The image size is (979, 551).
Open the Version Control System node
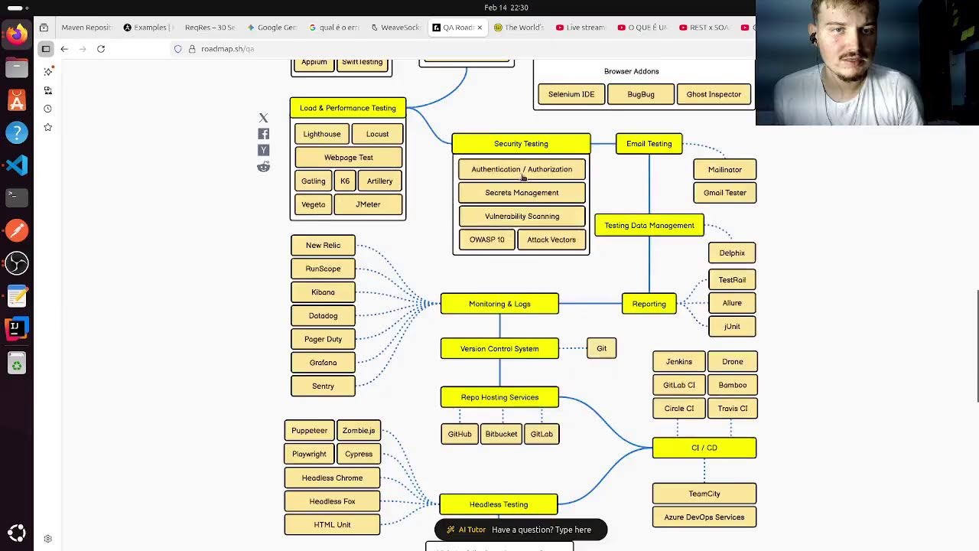(x=499, y=348)
